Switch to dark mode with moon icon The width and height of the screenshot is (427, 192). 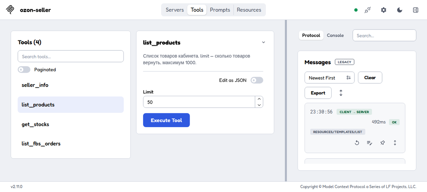click(x=400, y=10)
